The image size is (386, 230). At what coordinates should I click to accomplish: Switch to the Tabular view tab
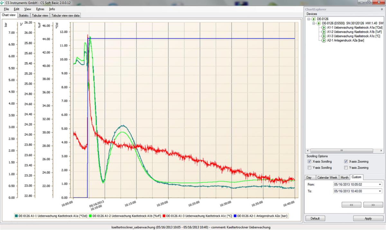click(x=40, y=15)
